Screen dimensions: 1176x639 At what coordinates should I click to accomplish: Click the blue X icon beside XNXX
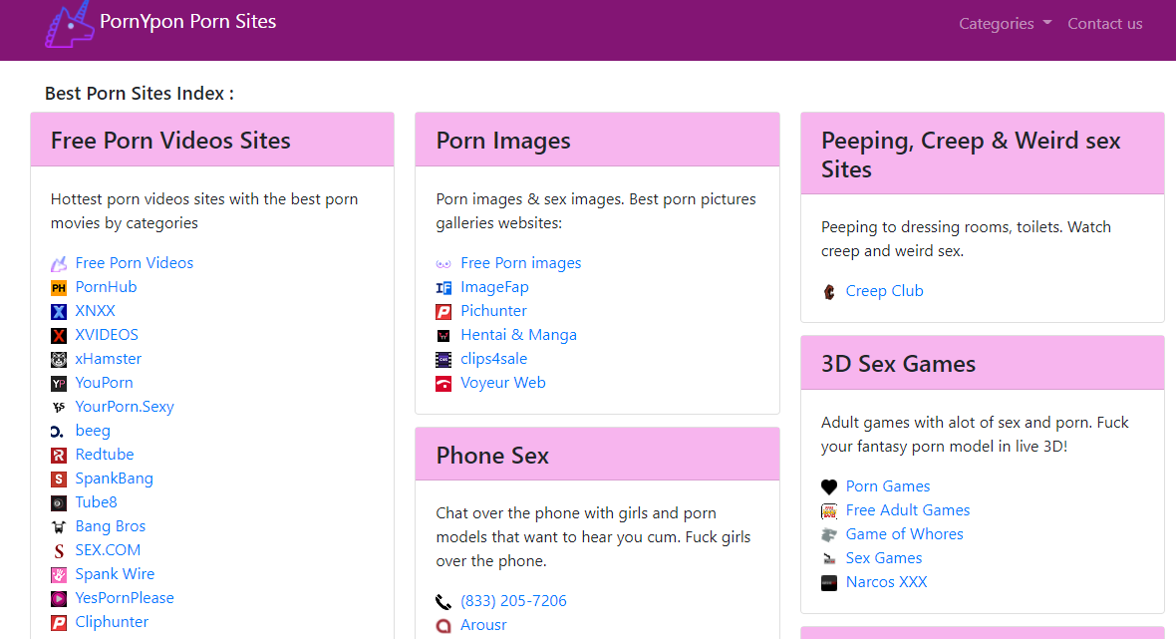[x=59, y=311]
